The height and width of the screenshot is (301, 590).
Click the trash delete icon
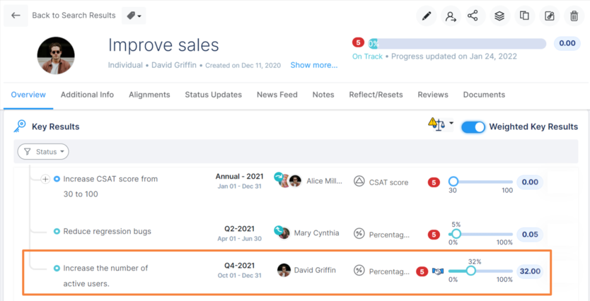573,16
